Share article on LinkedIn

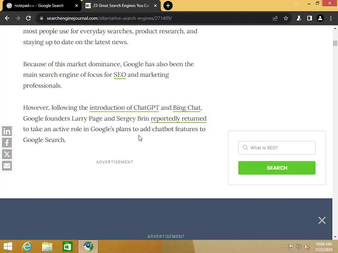click(7, 131)
